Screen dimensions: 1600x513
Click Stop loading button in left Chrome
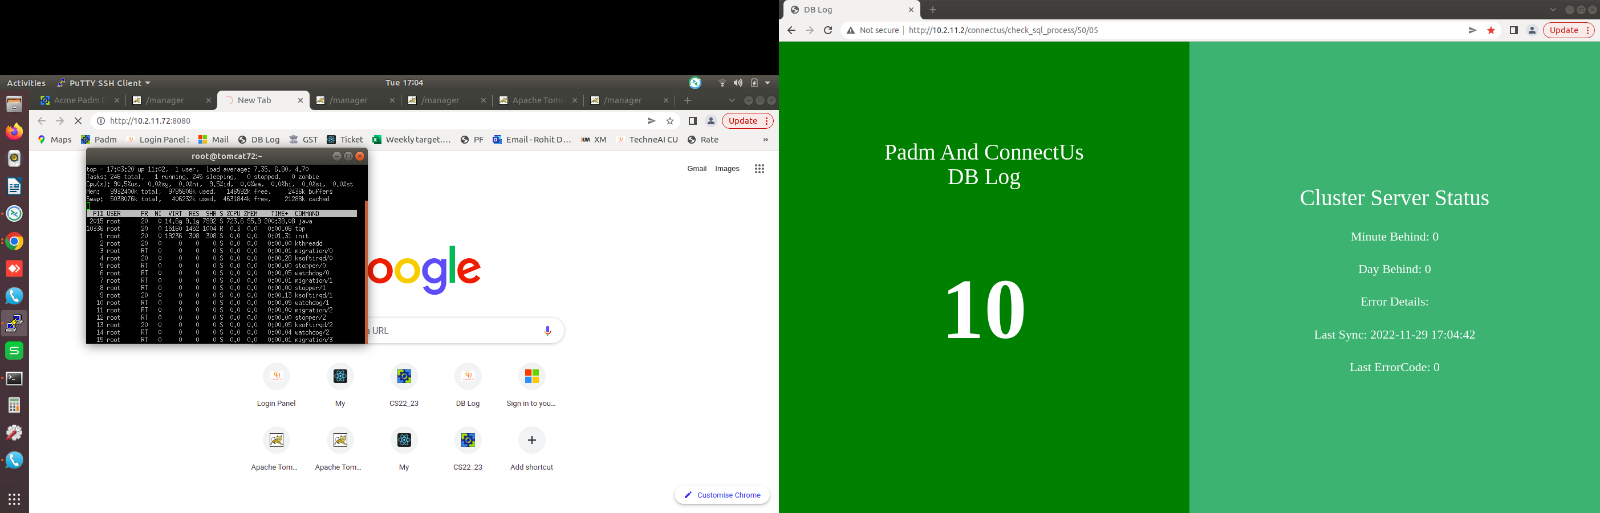tap(78, 121)
